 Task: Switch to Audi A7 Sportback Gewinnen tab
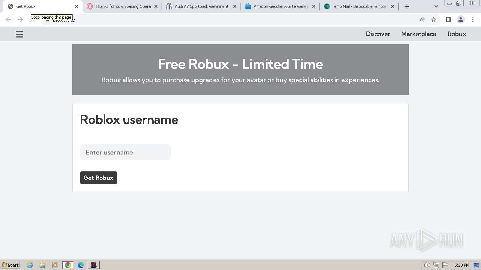(201, 6)
